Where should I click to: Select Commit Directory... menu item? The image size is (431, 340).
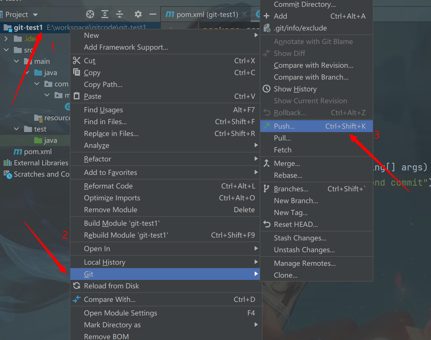point(317,5)
